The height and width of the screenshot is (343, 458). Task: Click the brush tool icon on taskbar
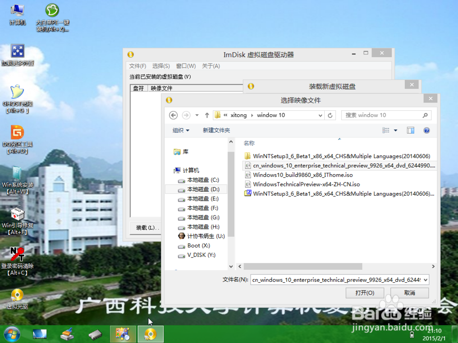tap(67, 334)
